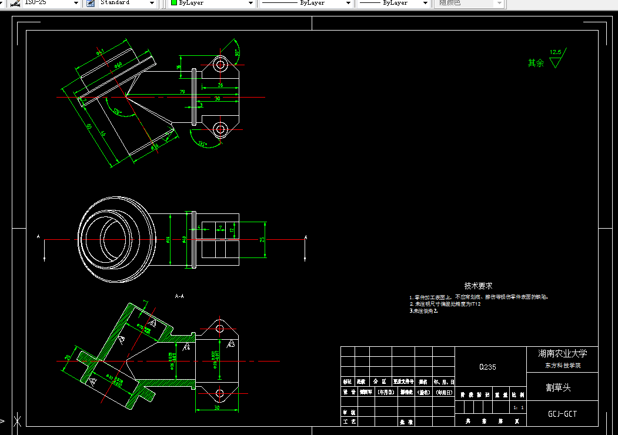This screenshot has height=435, width=618.
Task: Select the φ36 diameter dimension in top view
Action: [x=155, y=146]
